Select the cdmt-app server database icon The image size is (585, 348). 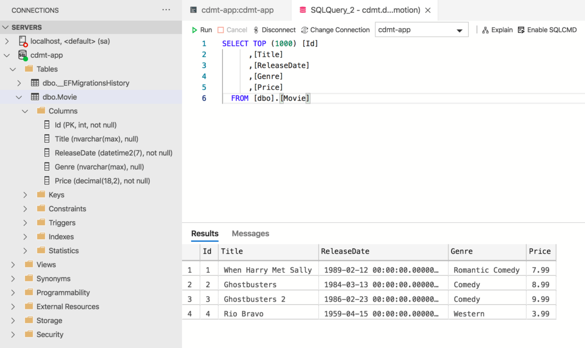pos(23,55)
